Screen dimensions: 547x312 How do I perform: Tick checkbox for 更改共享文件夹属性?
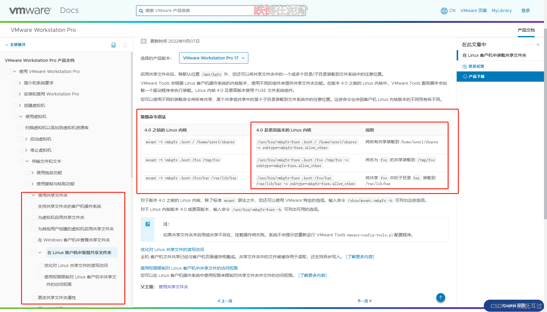pos(34,298)
